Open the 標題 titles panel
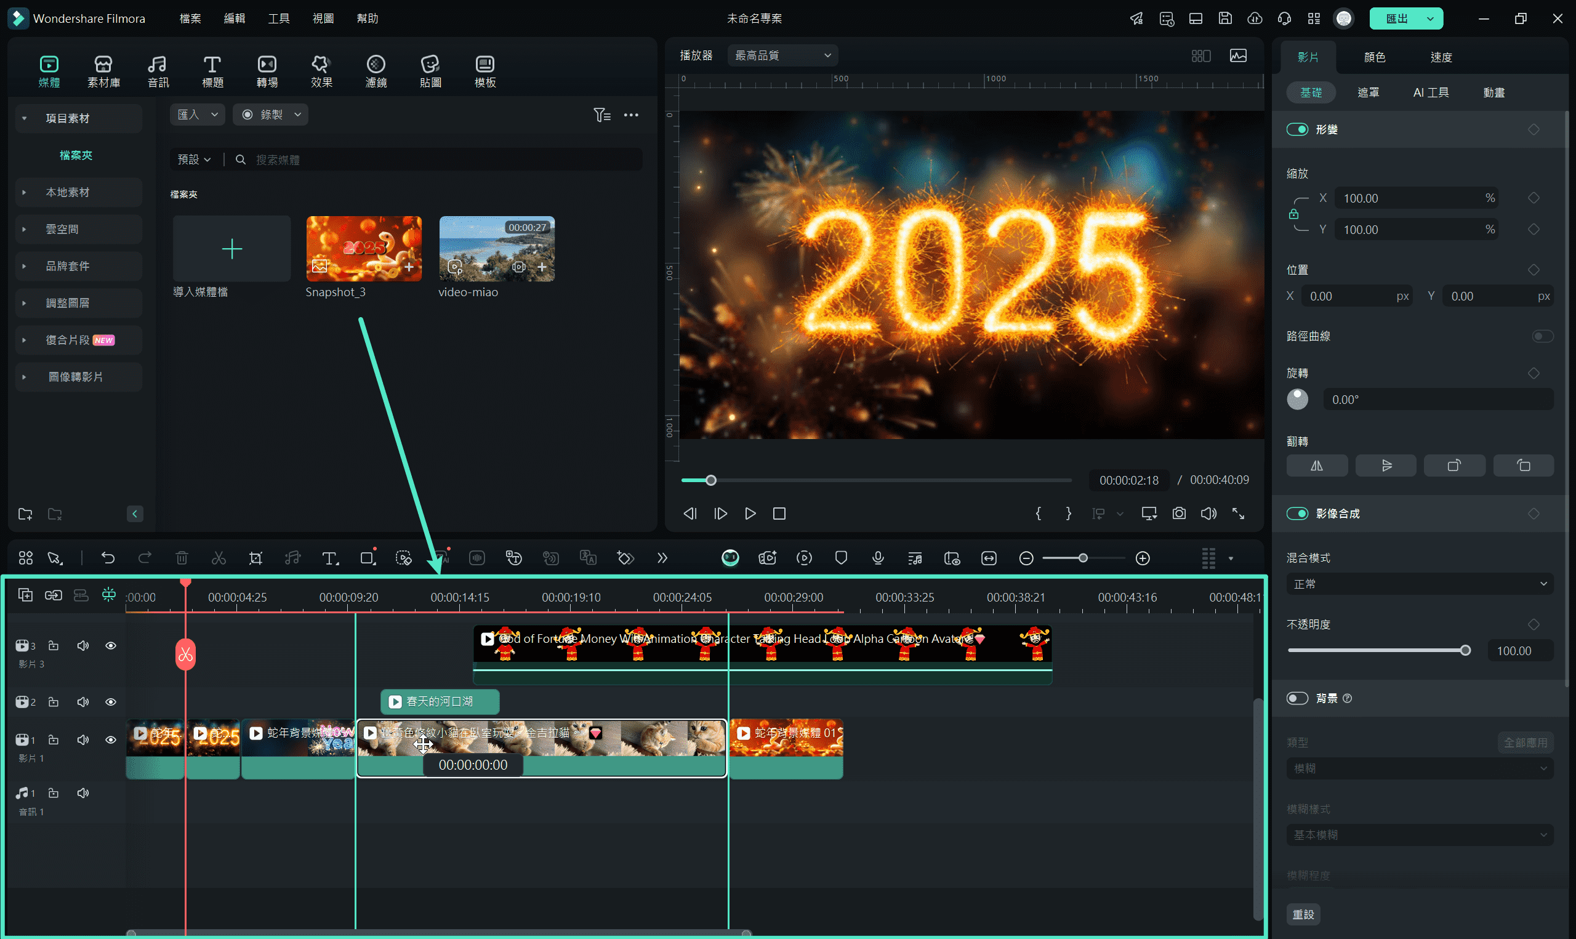The height and width of the screenshot is (939, 1576). click(x=212, y=71)
